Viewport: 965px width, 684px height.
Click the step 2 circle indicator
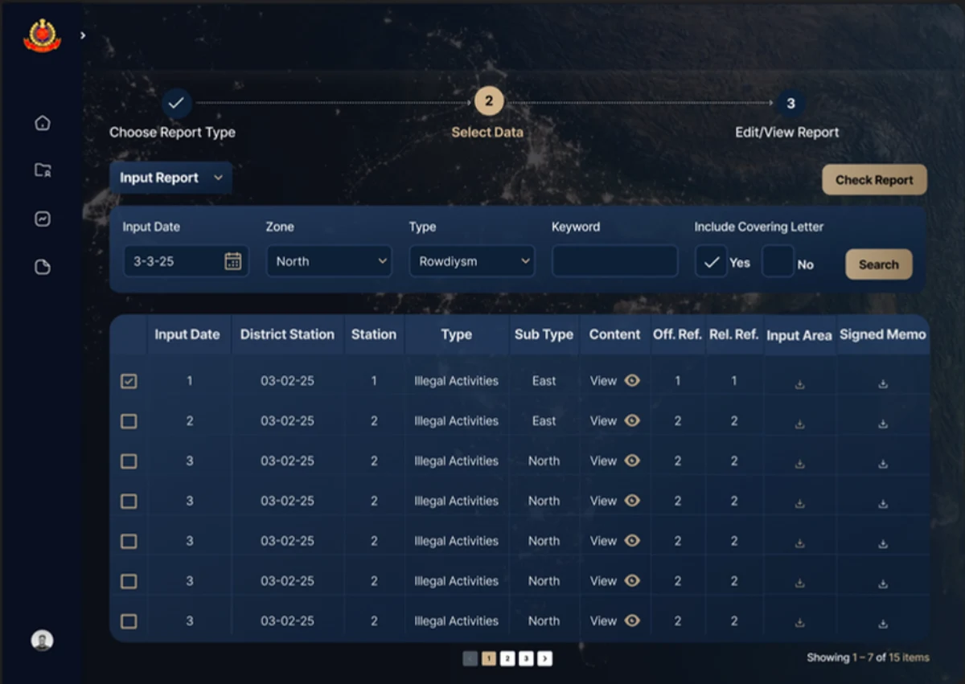point(488,102)
